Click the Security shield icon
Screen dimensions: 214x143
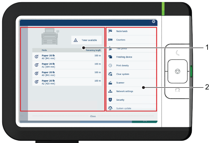click(111, 100)
